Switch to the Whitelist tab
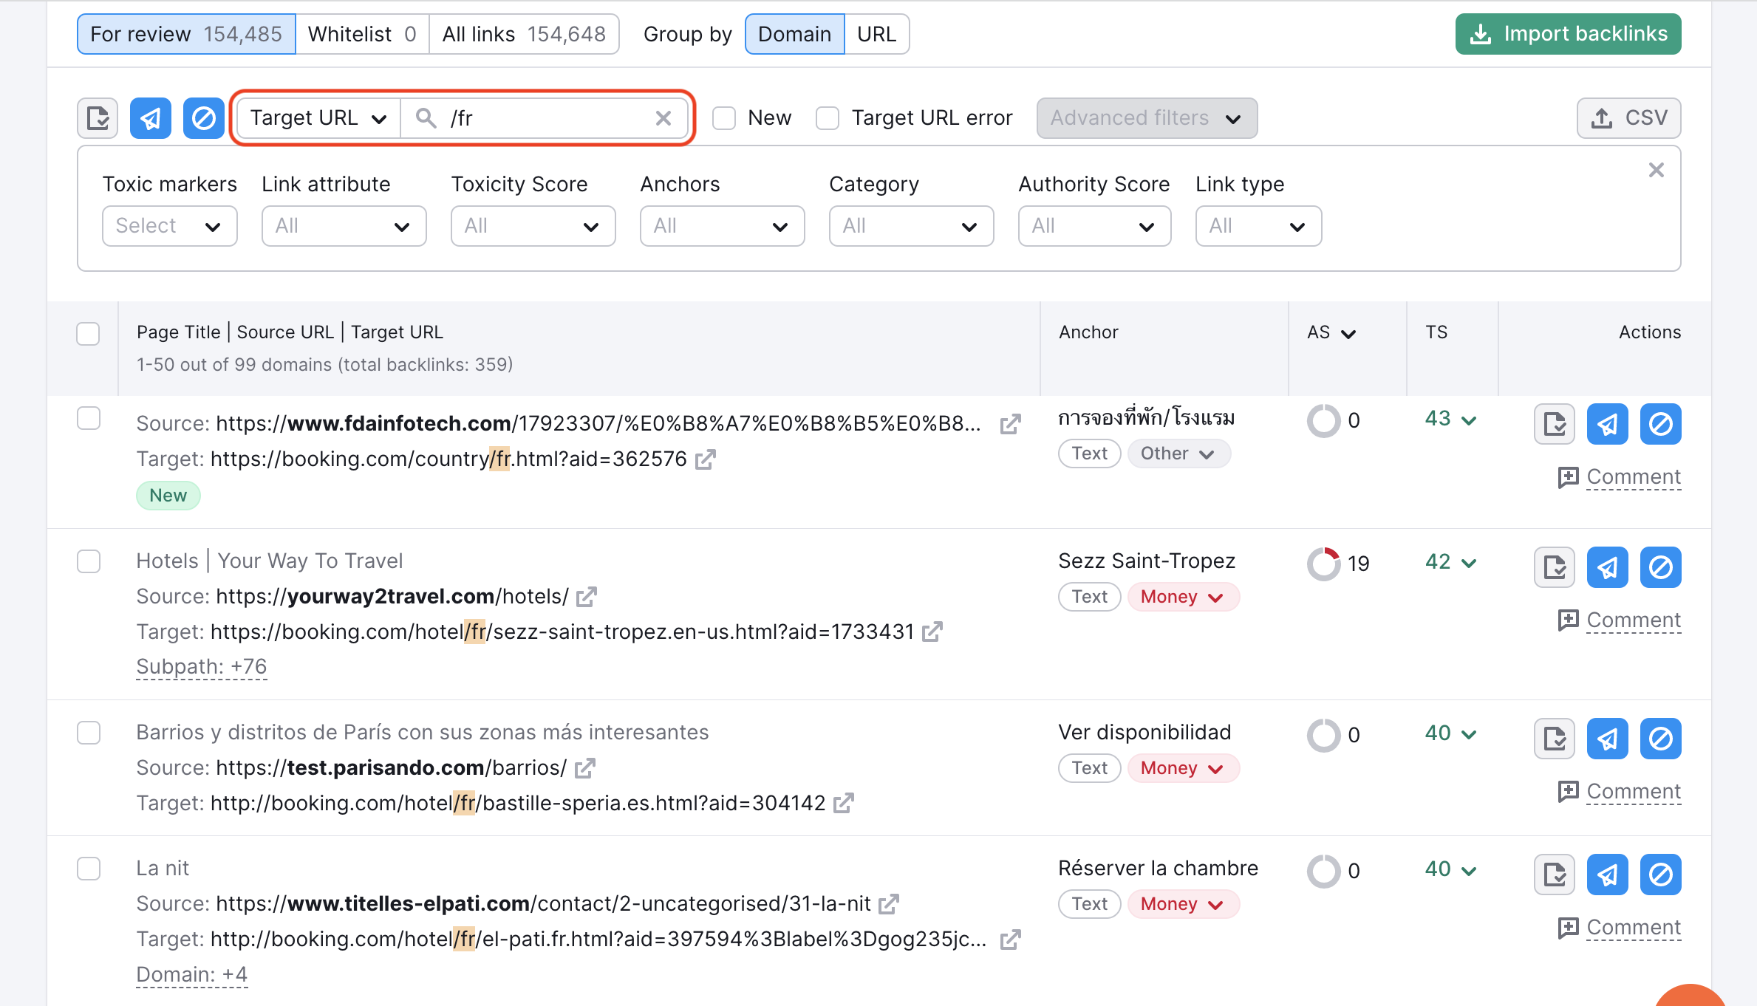This screenshot has width=1757, height=1006. pyautogui.click(x=361, y=33)
